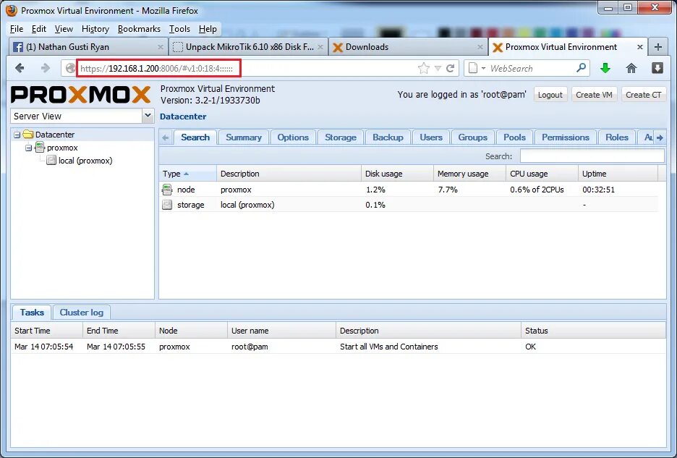
Task: Open a new tab with plus button
Action: click(658, 47)
